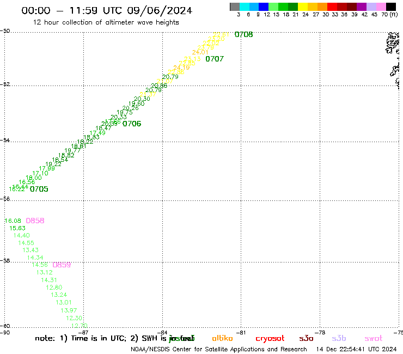Click the wave height value '15.63'

click(17, 228)
